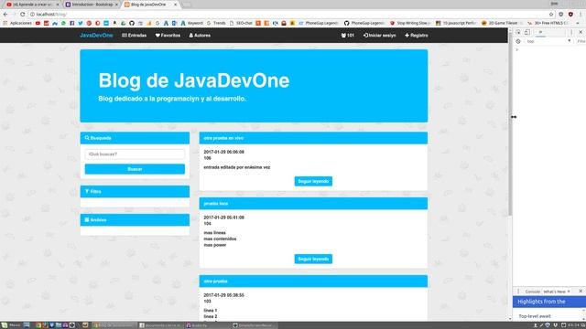586x329 pixels.
Task: Open the DevTools more tabs chevron
Action: (x=540, y=33)
